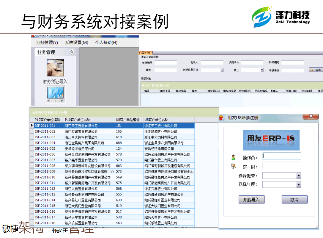Click the row selector arrow for JSF-2011-001

pyautogui.click(x=32, y=125)
